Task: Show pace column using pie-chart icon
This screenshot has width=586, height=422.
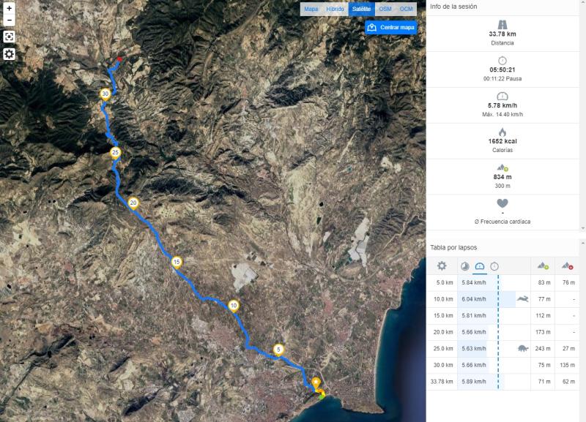Action: 464,266
